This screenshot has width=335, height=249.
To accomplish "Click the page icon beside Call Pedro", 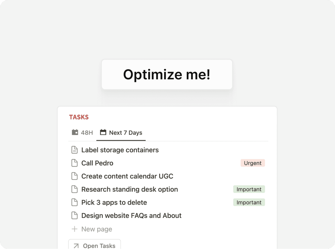I will 74,163.
